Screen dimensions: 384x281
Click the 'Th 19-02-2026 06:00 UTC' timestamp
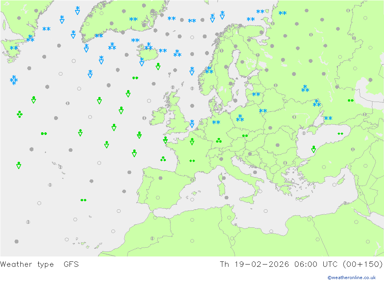tap(279, 264)
